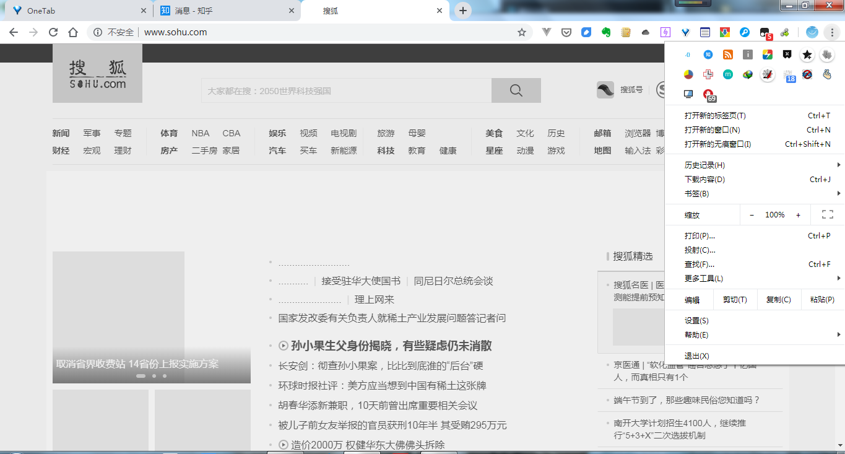Screen dimensions: 845x454
Task: Click 复制(C) in the edit row
Action: click(x=779, y=300)
